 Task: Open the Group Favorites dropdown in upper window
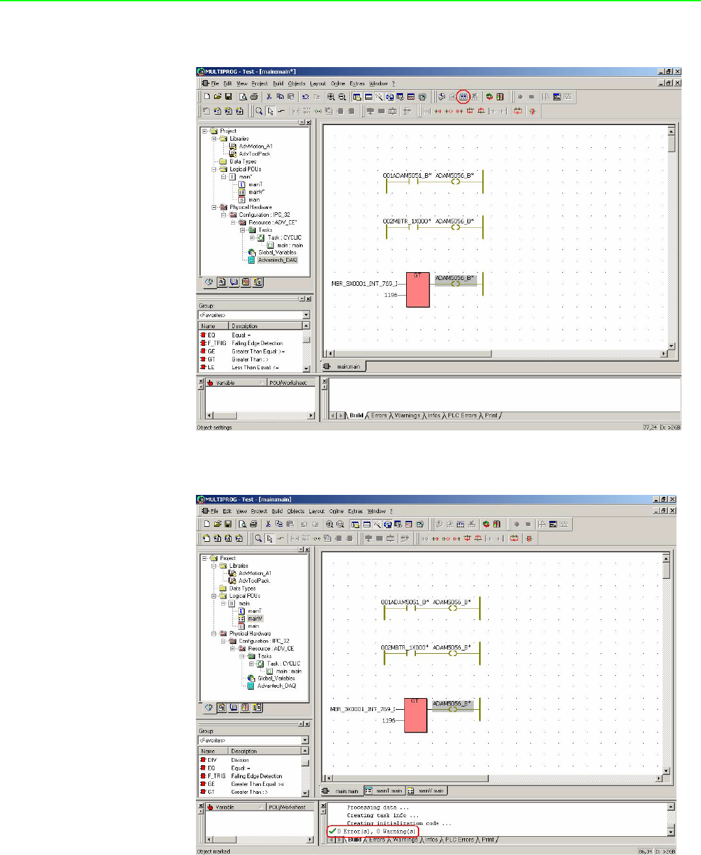tap(306, 315)
